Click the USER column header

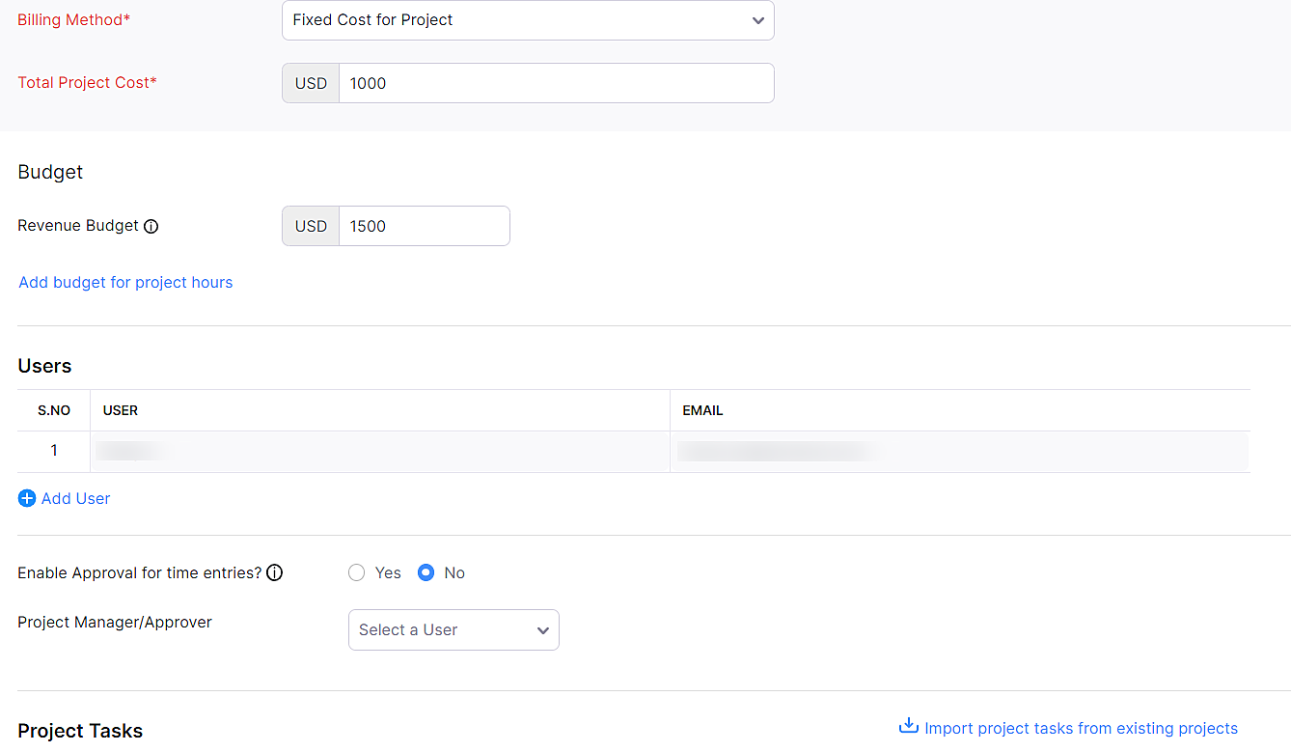[121, 411]
